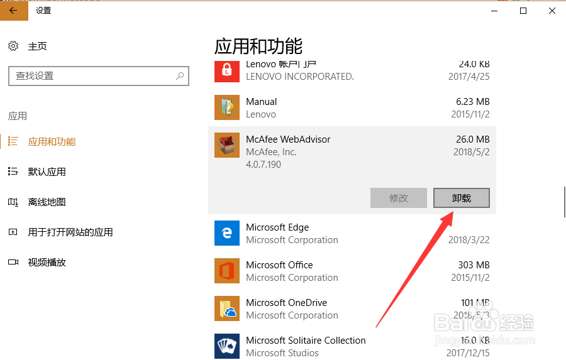Click the Microsoft OneDrive app icon
Viewport: 566px width, 360px height.
click(x=226, y=308)
